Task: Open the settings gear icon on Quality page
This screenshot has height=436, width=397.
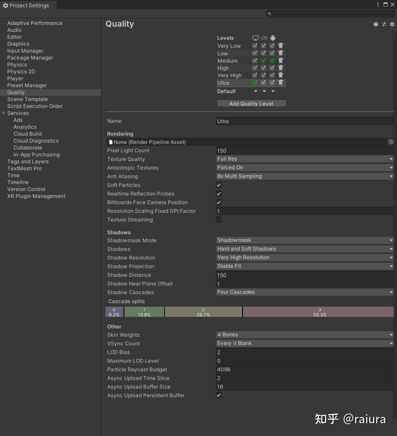Action: pyautogui.click(x=392, y=24)
